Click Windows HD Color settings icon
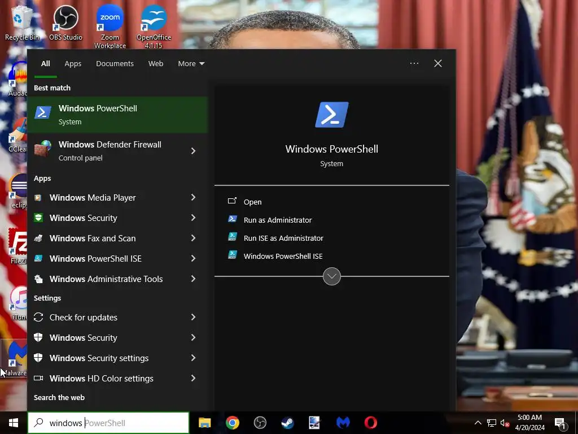Image resolution: width=578 pixels, height=434 pixels. (x=38, y=378)
